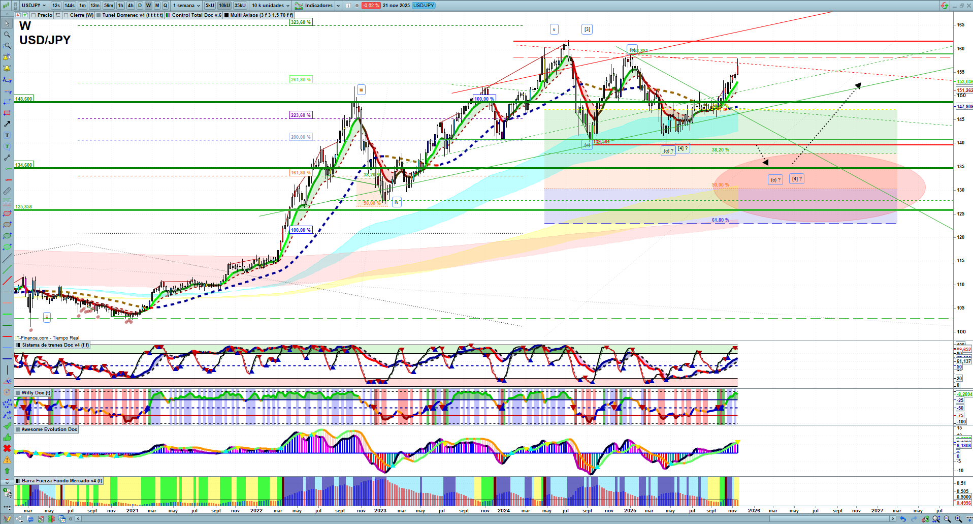Activate the alert bell tool

click(x=7, y=68)
